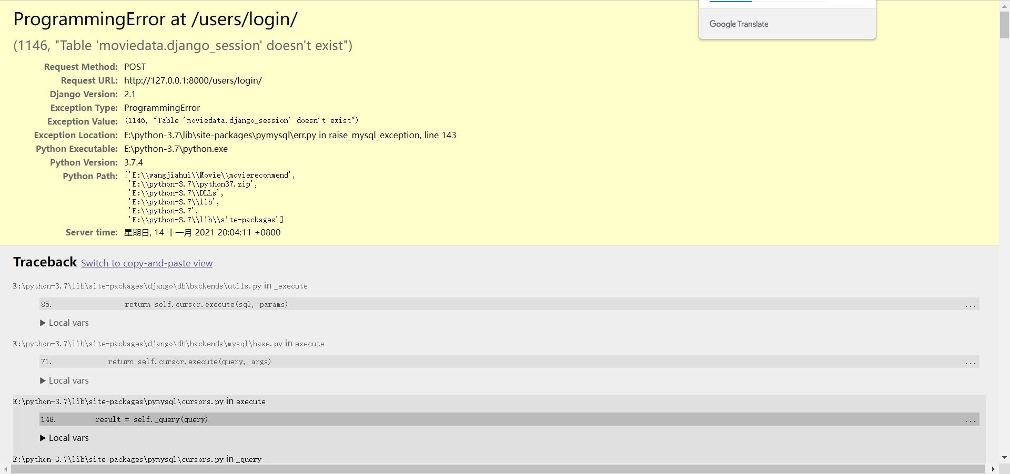Open the copy-and-paste view of the traceback
The height and width of the screenshot is (474, 1010).
147,263
